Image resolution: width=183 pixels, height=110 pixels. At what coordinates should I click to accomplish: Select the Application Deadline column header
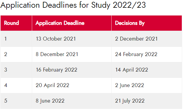[72, 23]
